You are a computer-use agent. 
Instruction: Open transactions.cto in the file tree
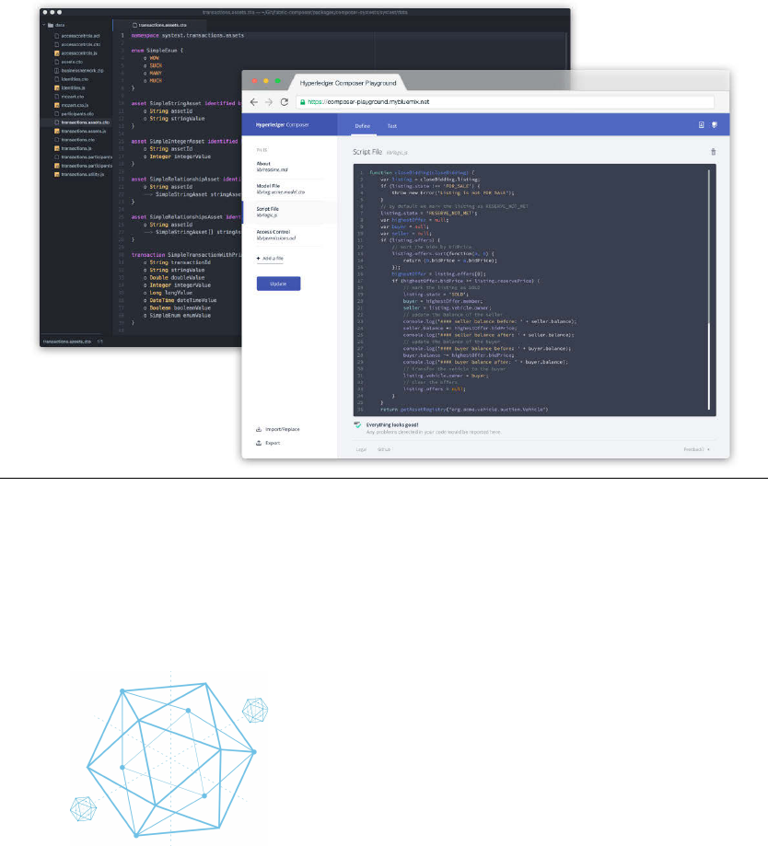pos(77,140)
